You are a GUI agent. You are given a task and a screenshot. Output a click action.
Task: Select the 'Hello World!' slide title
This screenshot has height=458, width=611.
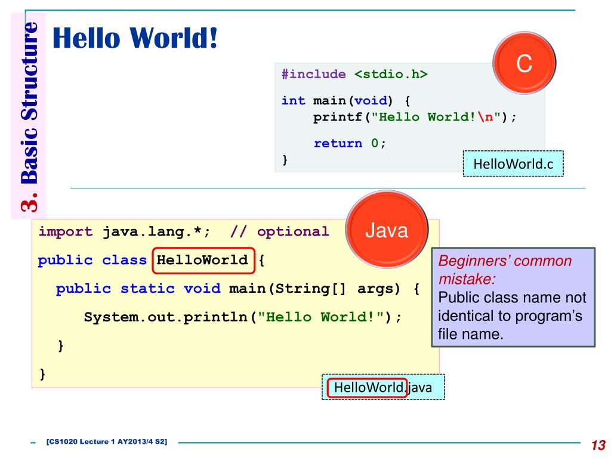tap(135, 38)
